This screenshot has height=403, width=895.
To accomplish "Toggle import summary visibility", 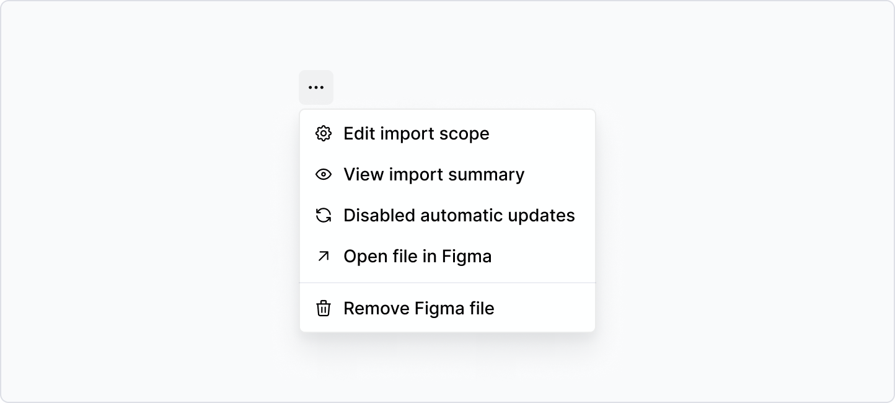I will 434,174.
